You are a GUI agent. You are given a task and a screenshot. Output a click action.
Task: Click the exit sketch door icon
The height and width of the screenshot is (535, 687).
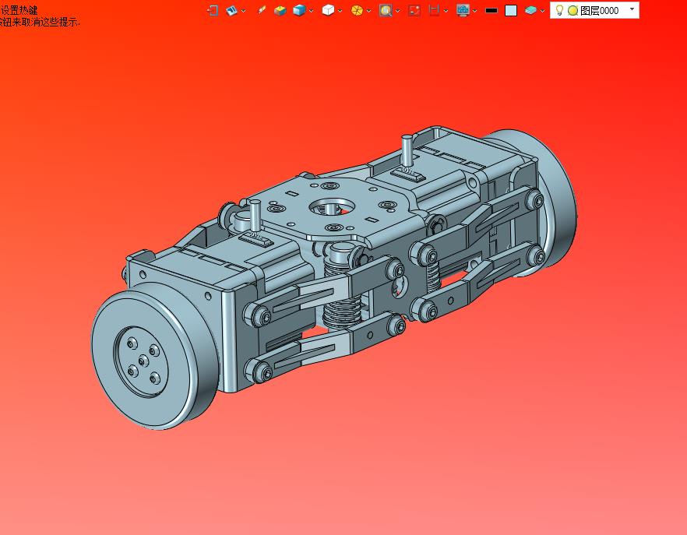pos(213,10)
